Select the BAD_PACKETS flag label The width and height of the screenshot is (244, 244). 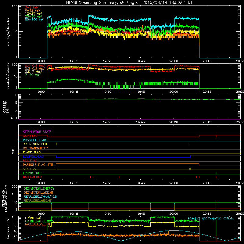coord(33,177)
